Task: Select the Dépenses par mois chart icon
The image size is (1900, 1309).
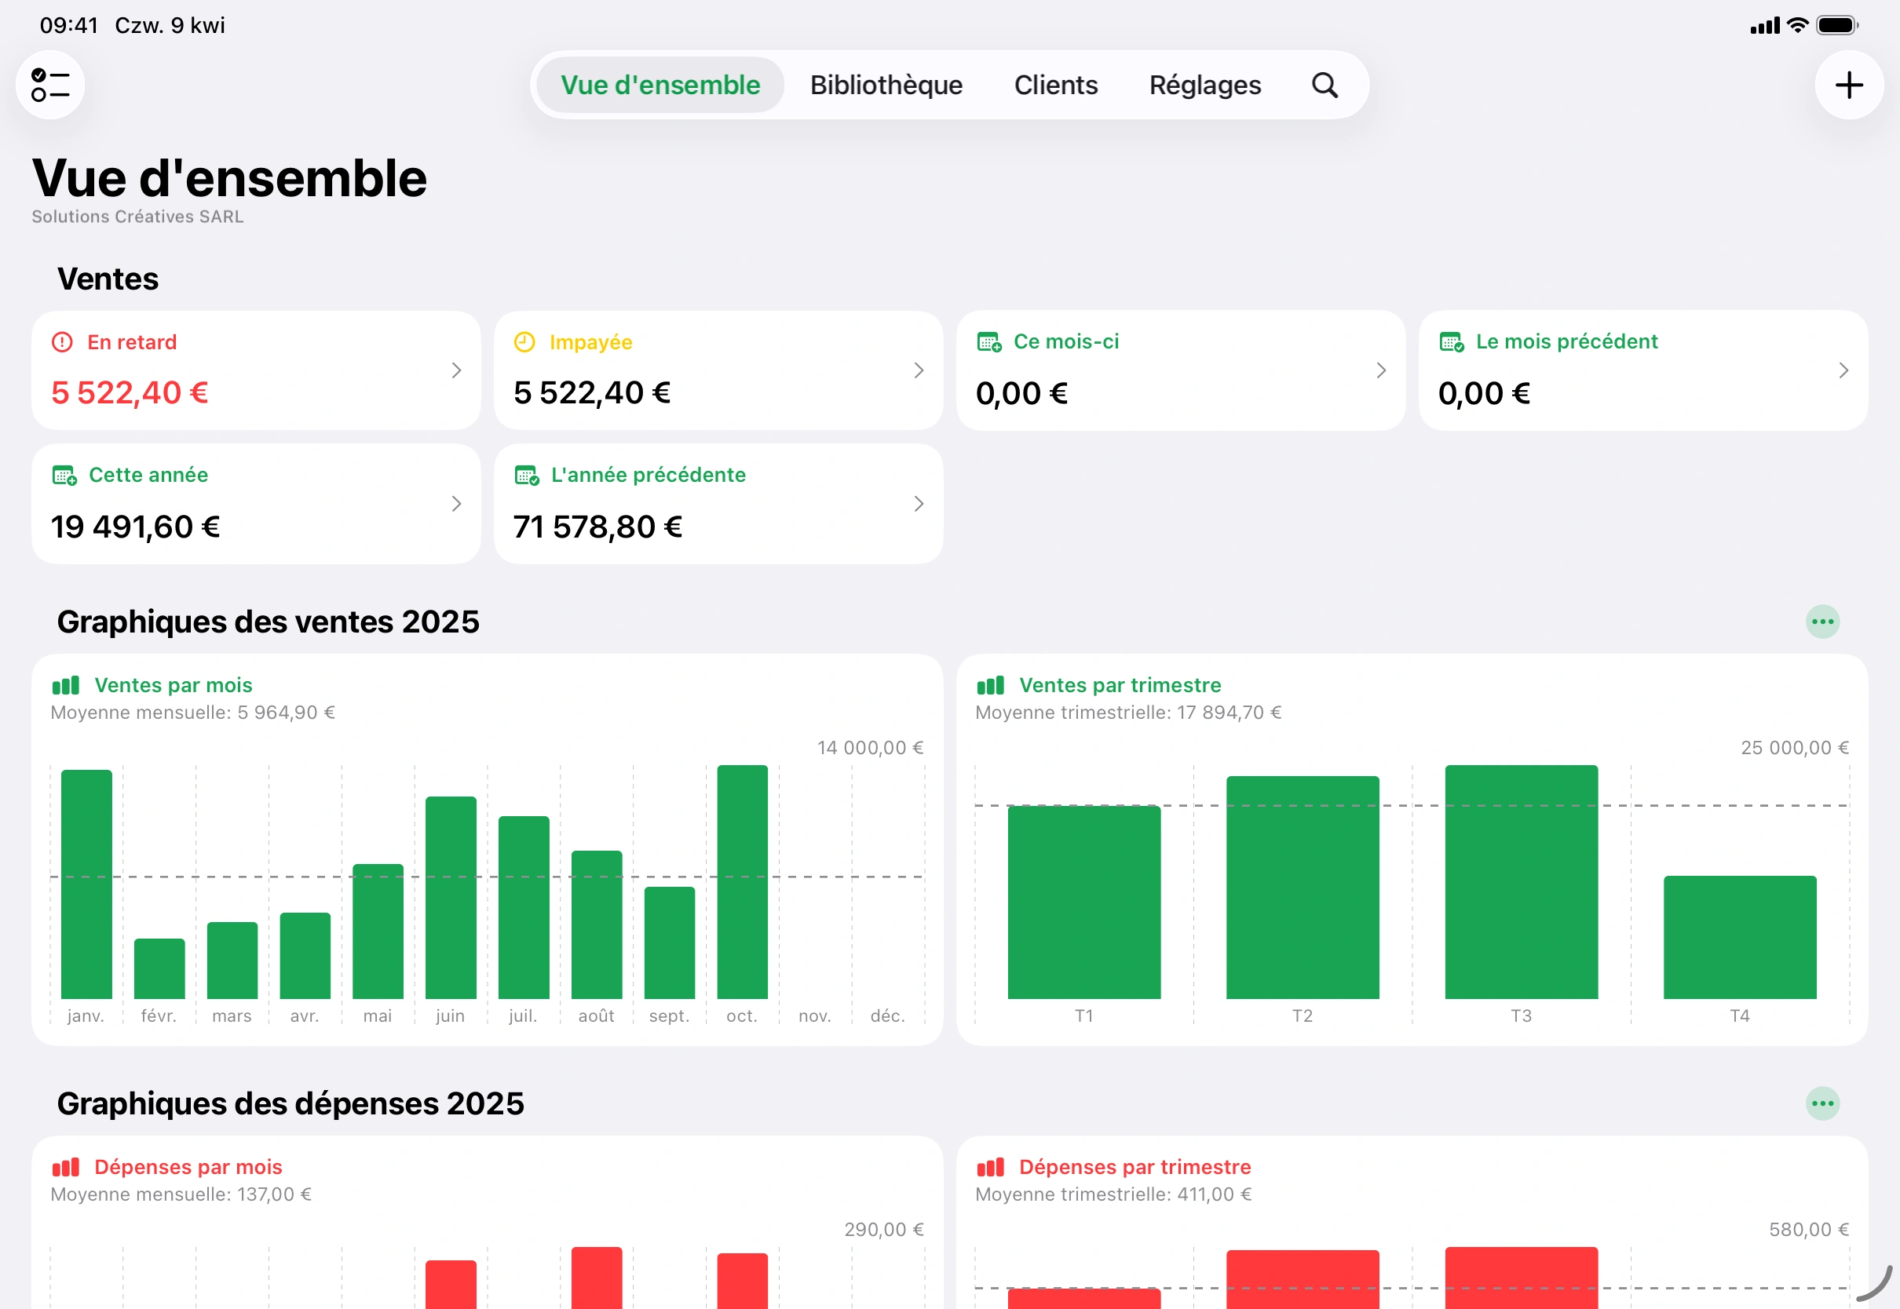Action: pos(66,1166)
